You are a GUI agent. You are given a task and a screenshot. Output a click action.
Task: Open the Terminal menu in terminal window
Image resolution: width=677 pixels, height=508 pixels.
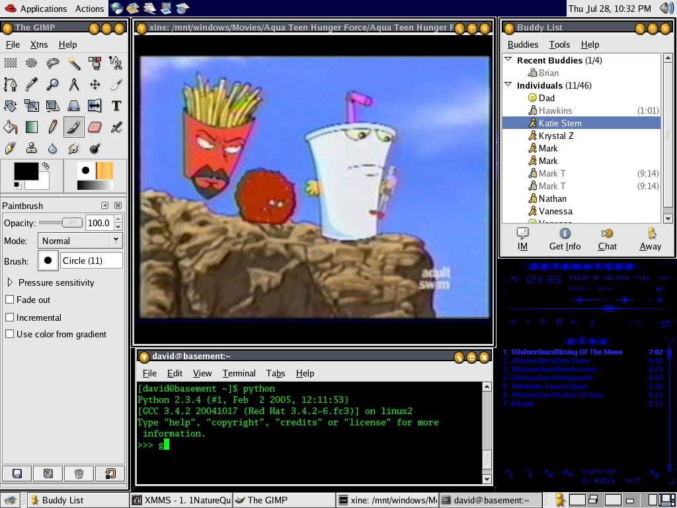pyautogui.click(x=239, y=373)
